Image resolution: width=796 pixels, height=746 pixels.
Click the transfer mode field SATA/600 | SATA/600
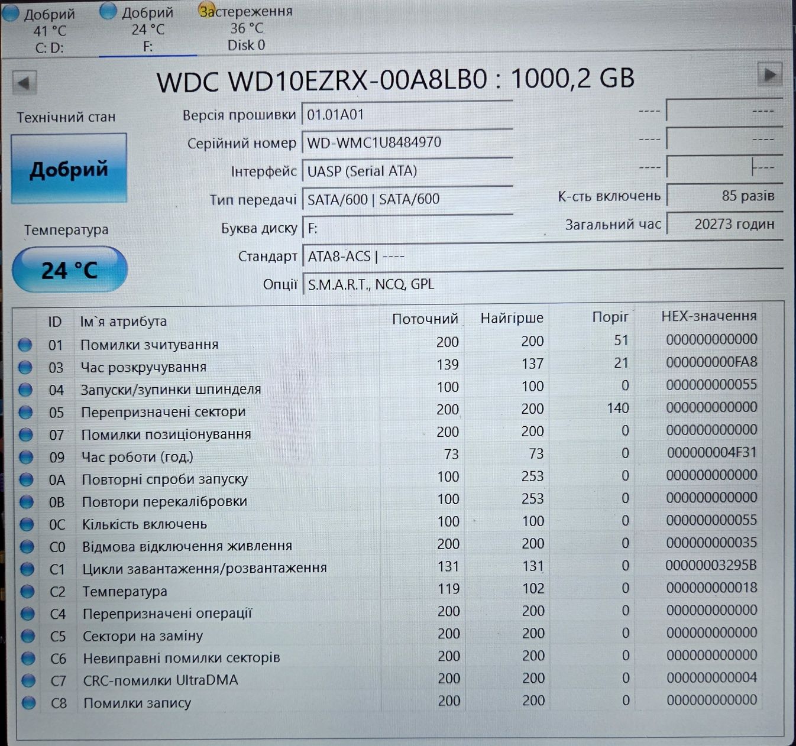point(407,199)
